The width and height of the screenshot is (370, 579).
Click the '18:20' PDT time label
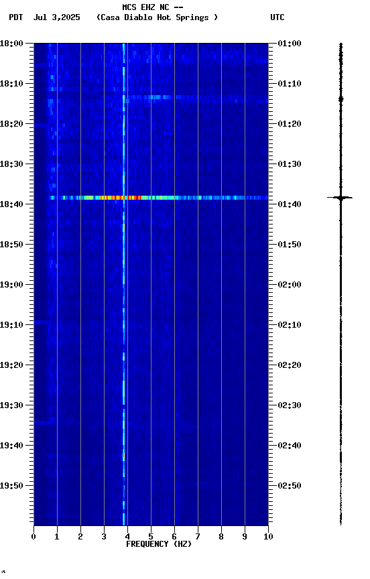click(x=11, y=124)
